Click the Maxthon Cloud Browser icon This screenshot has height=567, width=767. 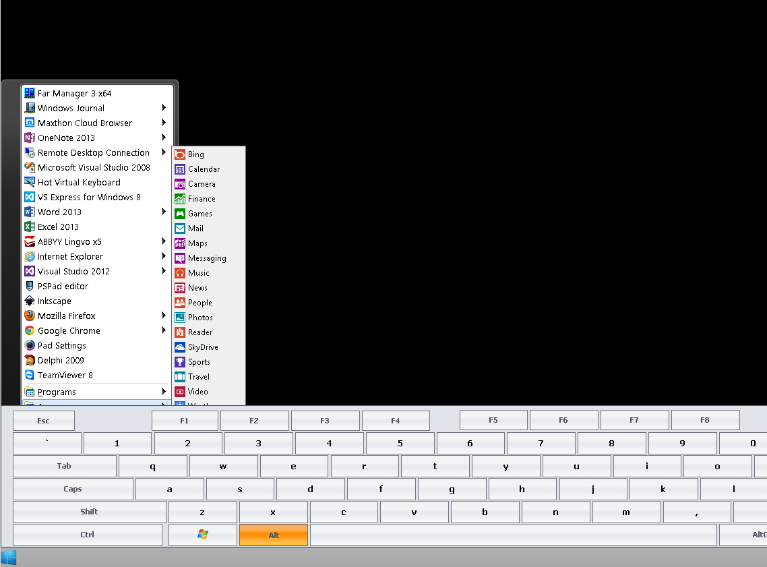pos(30,123)
